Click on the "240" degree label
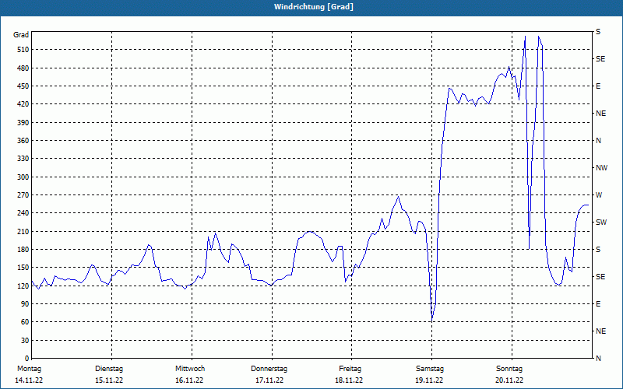 pos(23,213)
